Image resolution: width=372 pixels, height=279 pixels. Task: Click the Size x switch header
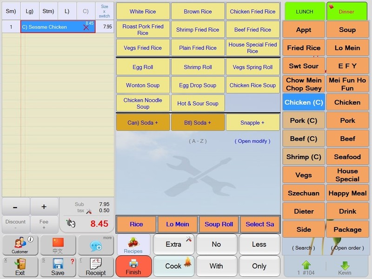coord(105,11)
